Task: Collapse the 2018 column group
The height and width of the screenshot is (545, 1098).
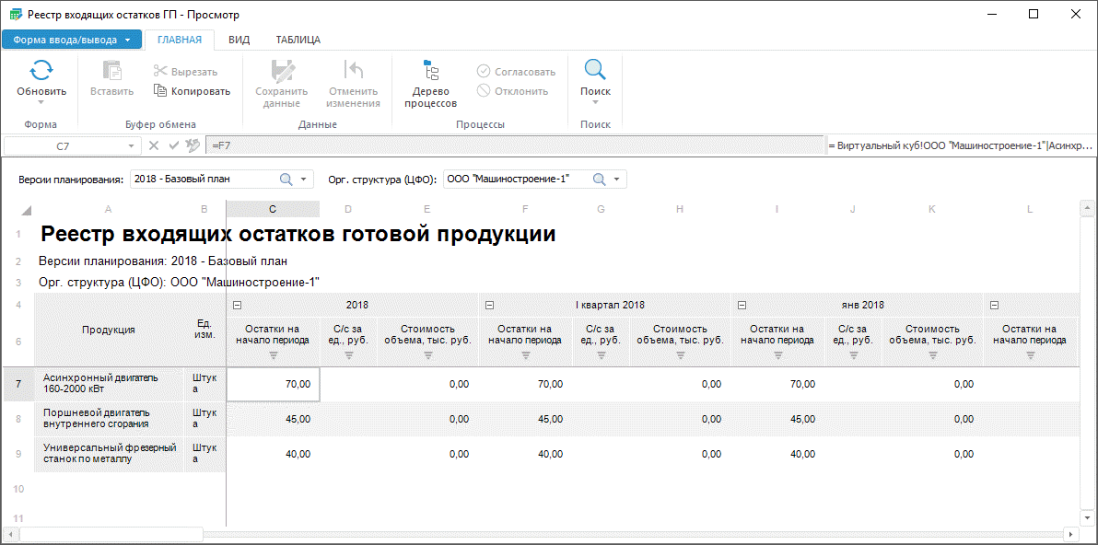Action: pyautogui.click(x=237, y=305)
